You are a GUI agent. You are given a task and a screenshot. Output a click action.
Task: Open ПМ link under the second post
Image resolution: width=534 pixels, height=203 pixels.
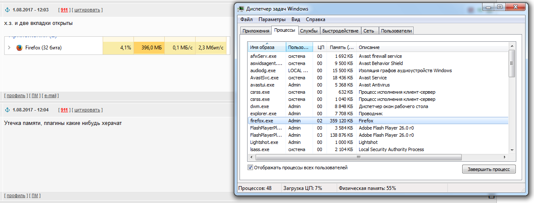tap(35, 196)
